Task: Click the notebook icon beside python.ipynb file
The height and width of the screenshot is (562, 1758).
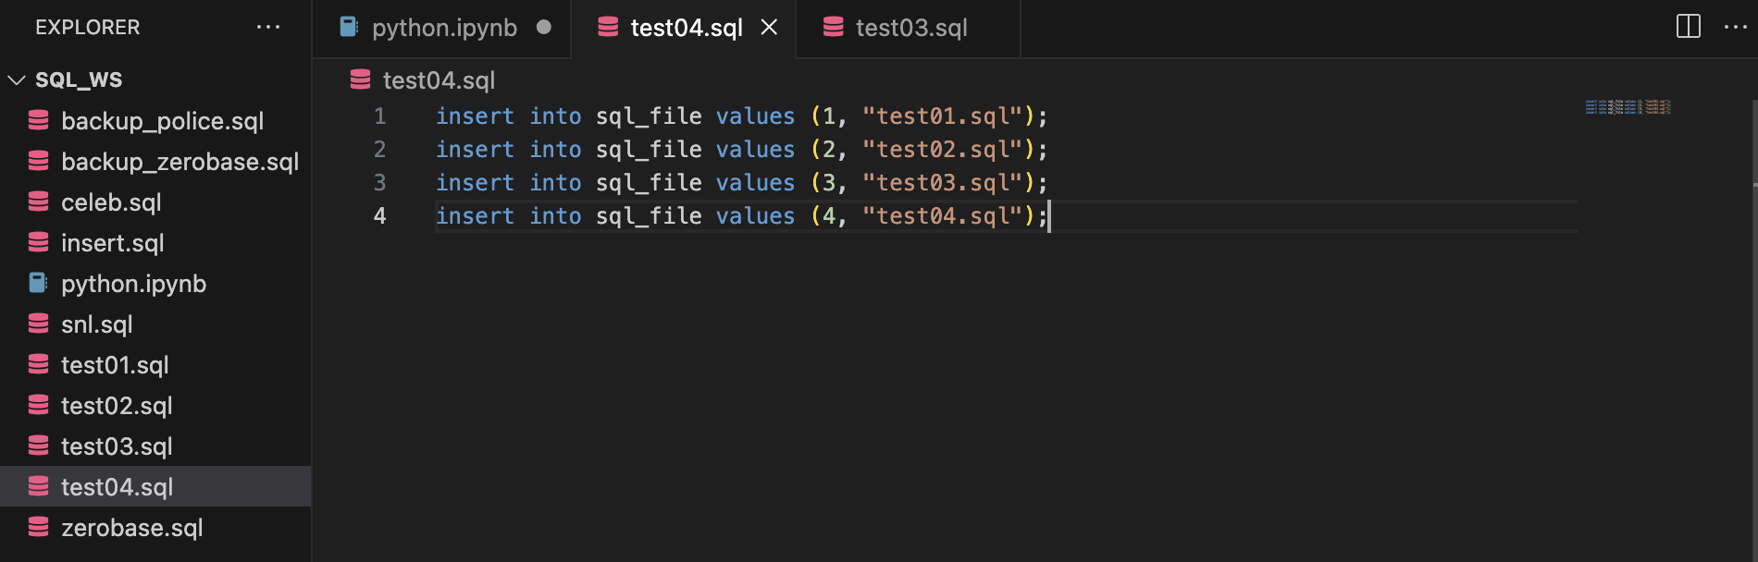Action: [x=39, y=283]
